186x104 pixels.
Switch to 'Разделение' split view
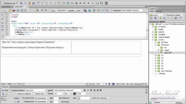coord(61,10)
